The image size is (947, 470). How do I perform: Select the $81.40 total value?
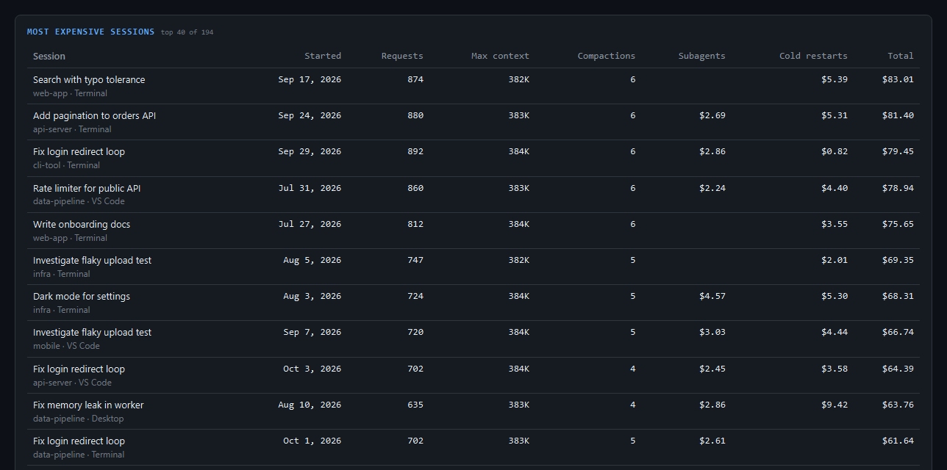(898, 115)
